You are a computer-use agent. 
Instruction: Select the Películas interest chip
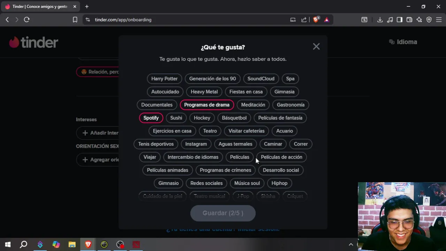pyautogui.click(x=240, y=157)
